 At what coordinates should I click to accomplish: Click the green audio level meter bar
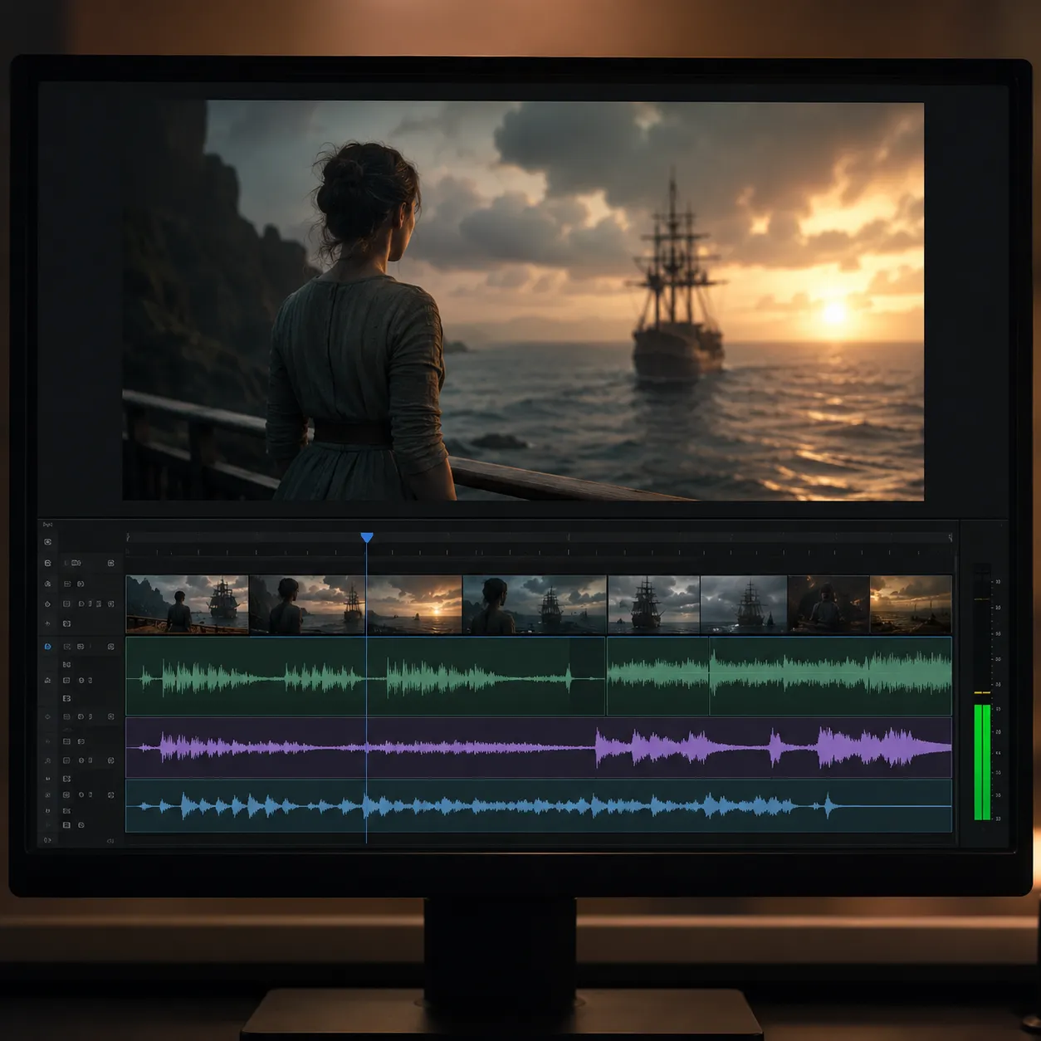click(982, 762)
